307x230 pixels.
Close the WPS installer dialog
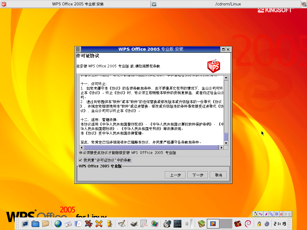[228, 49]
